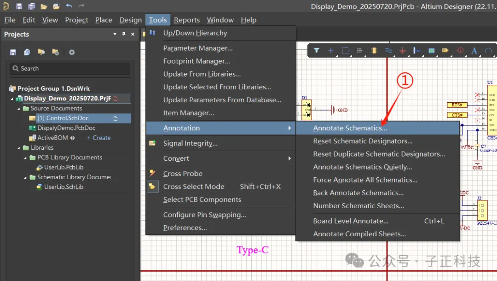Click the Projects panel Search field
The height and width of the screenshot is (281, 497).
(x=70, y=69)
